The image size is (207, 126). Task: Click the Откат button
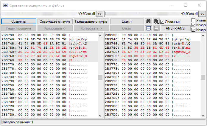[x=127, y=28]
